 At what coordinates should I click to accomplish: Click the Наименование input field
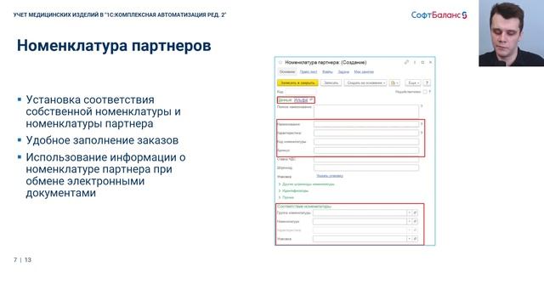coord(366,124)
